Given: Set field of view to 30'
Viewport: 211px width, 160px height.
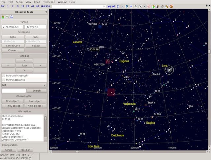Looking at the screenshot, I should tap(3, 6).
